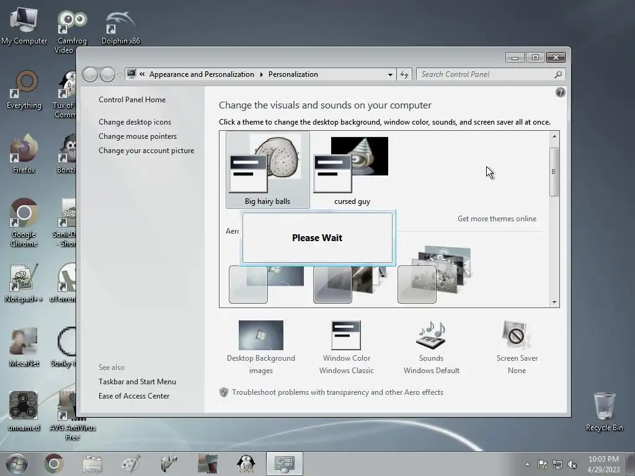Click the double-chevron breadcrumb expander
635x476 pixels.
(x=142, y=74)
